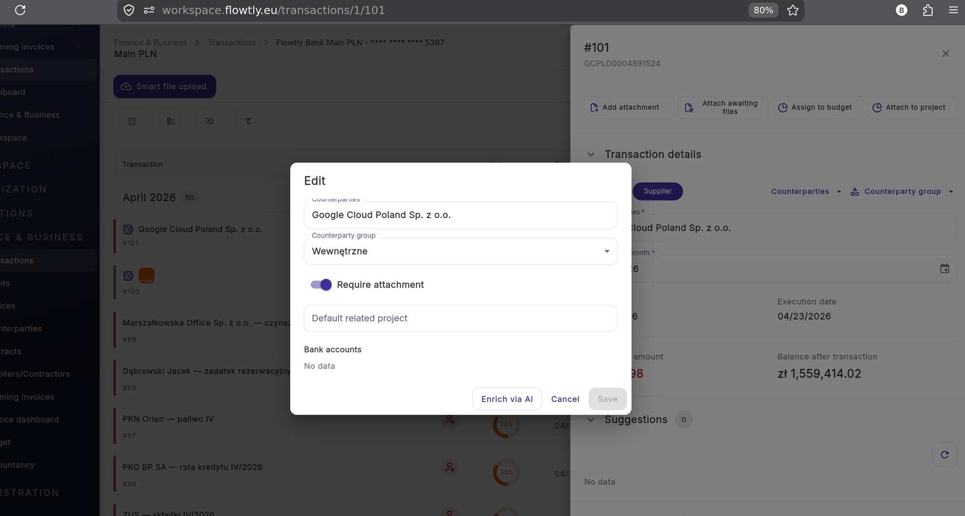Select the Google Cloud Poland transaction #101
Viewport: 965px width, 516px height.
pos(200,230)
